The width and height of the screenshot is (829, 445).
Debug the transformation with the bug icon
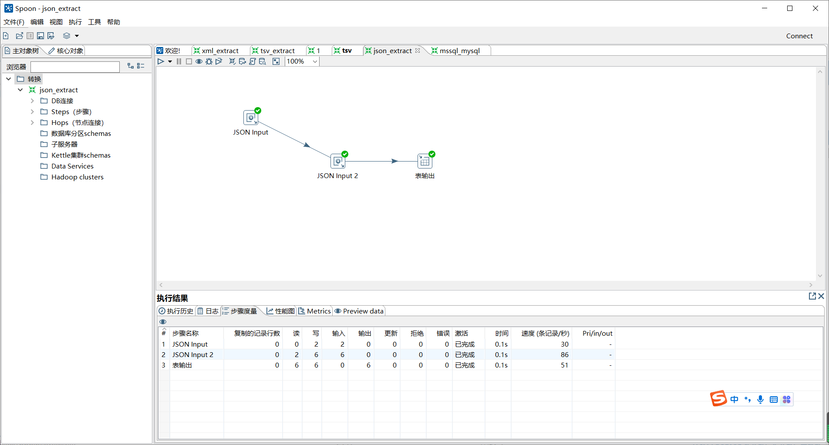point(209,61)
